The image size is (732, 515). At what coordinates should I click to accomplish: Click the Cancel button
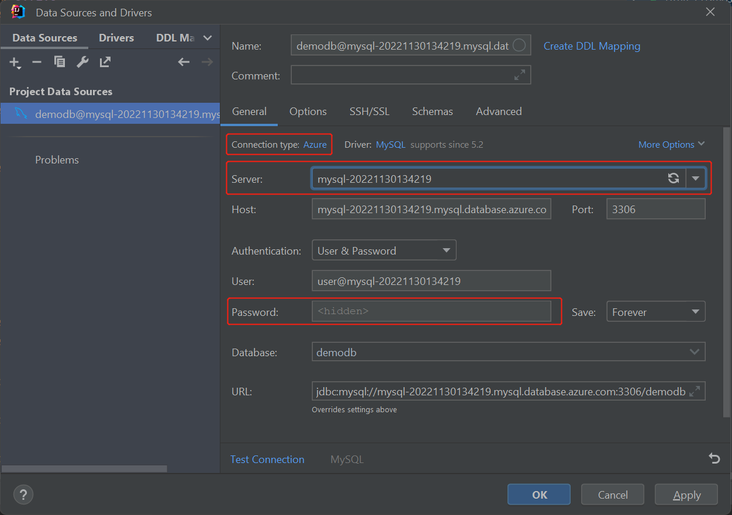click(x=613, y=495)
